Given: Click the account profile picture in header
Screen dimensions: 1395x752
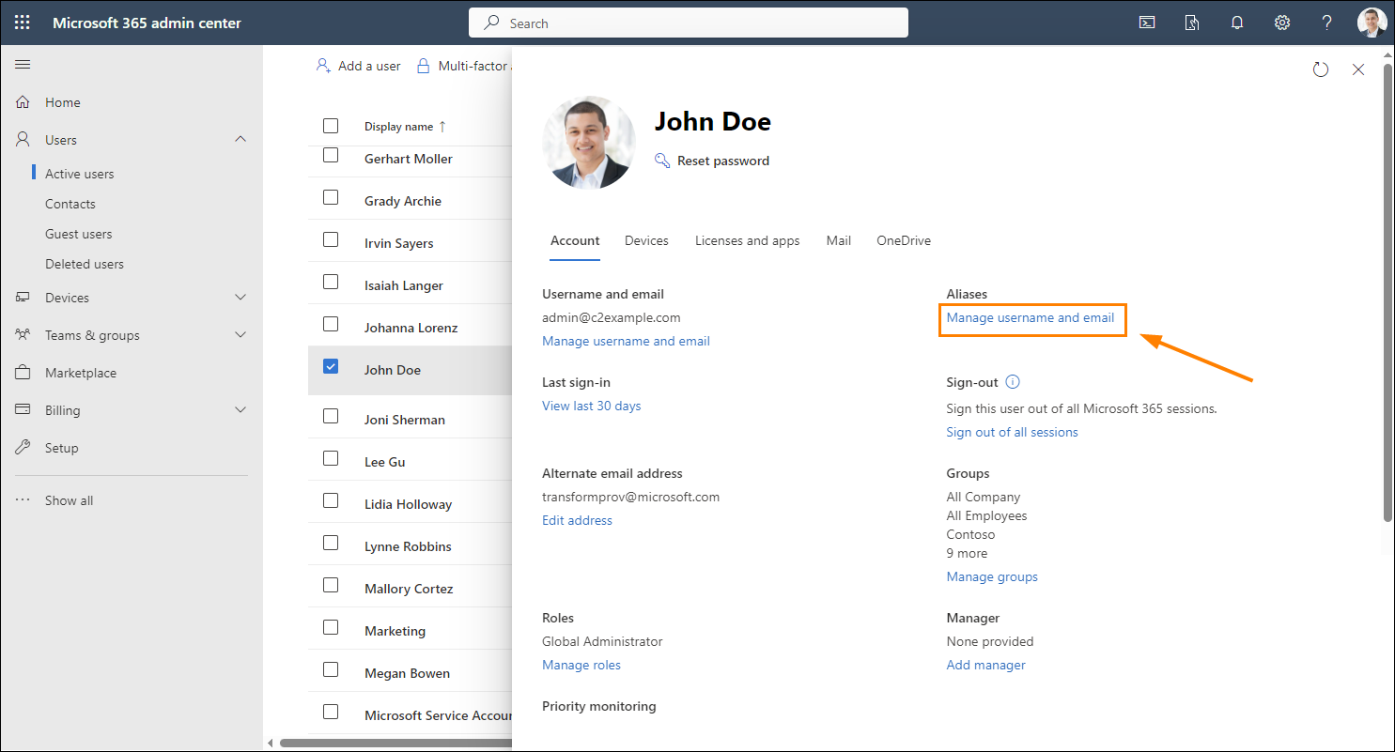Looking at the screenshot, I should pos(1372,23).
